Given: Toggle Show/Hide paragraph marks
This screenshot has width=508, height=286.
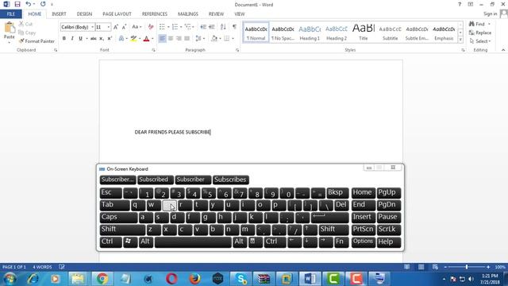Looking at the screenshot, I should [235, 27].
